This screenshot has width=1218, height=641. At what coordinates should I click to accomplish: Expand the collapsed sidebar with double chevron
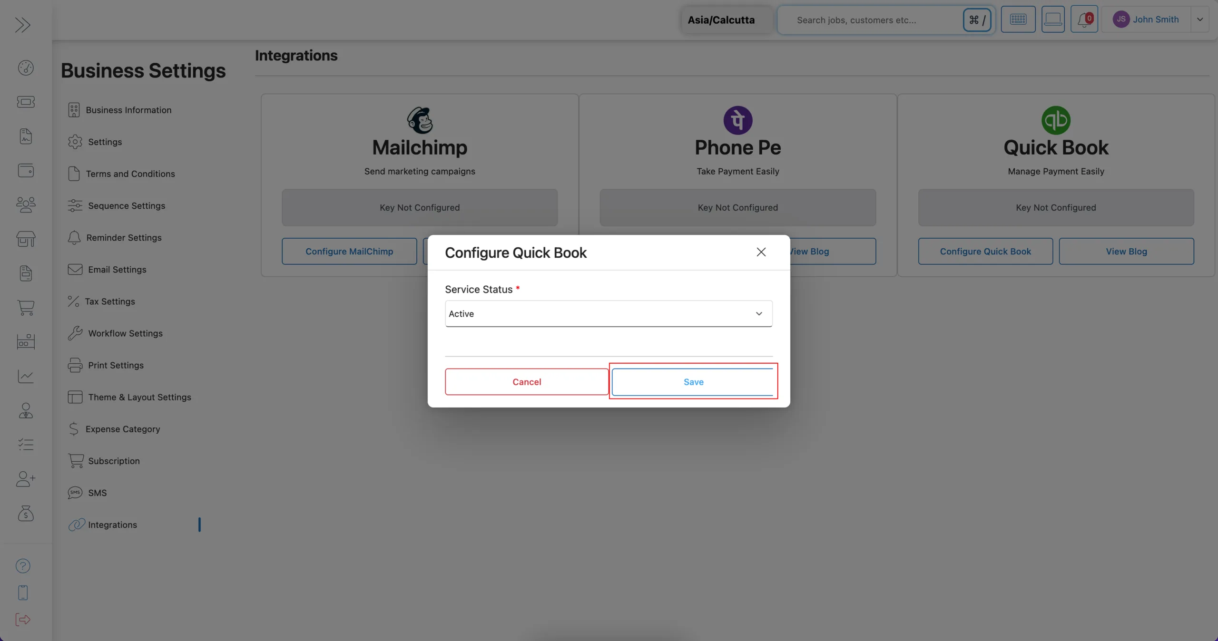[x=22, y=25]
